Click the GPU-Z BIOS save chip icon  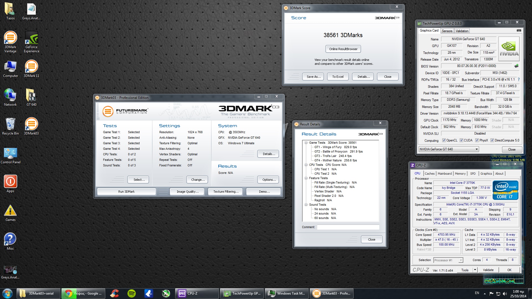coord(516,66)
